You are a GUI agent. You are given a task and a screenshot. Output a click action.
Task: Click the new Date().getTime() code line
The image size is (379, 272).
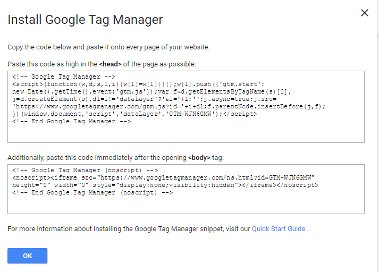click(152, 92)
